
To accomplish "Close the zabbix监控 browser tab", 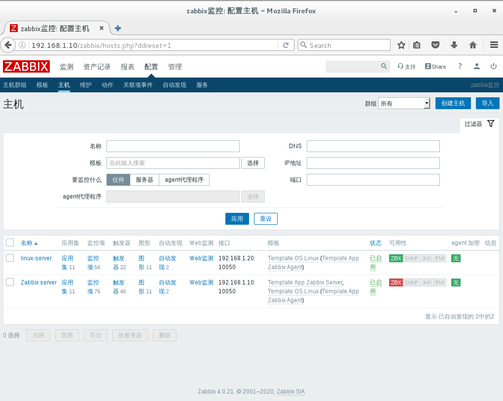I will point(102,28).
